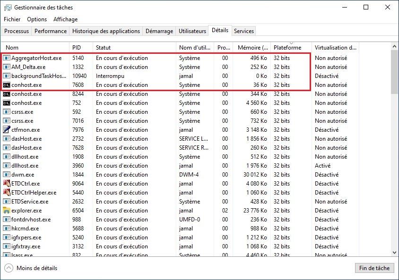Switch to the Services tab
Screen dimensions: 399x280
click(x=243, y=31)
